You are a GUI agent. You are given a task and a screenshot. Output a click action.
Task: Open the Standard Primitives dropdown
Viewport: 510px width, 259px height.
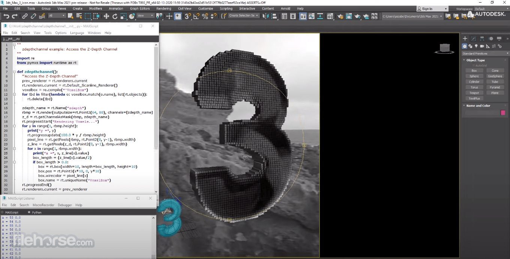click(485, 53)
